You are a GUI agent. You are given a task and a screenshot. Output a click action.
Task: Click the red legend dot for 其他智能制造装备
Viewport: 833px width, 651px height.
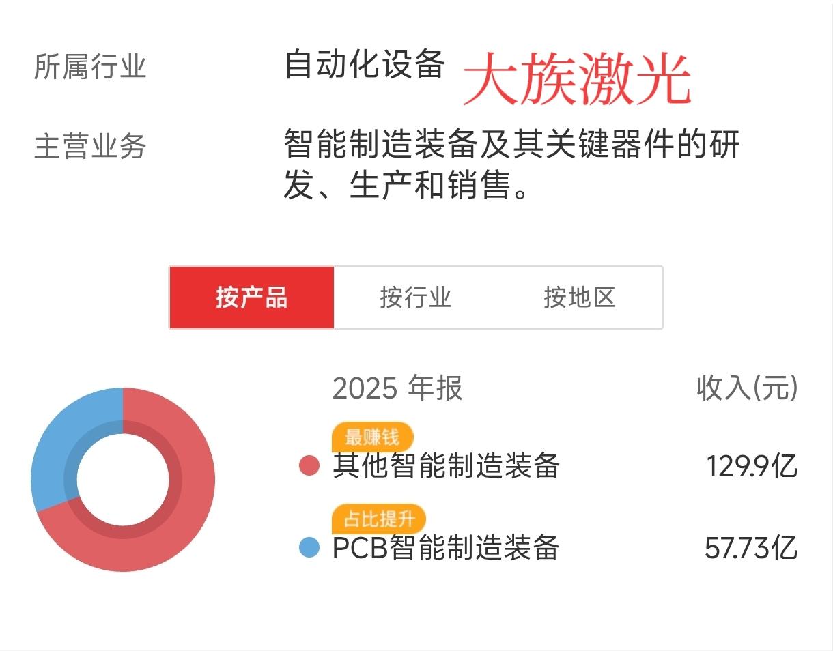[x=309, y=467]
